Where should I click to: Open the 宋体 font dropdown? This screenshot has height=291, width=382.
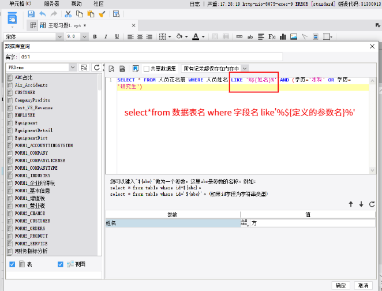click(59, 37)
